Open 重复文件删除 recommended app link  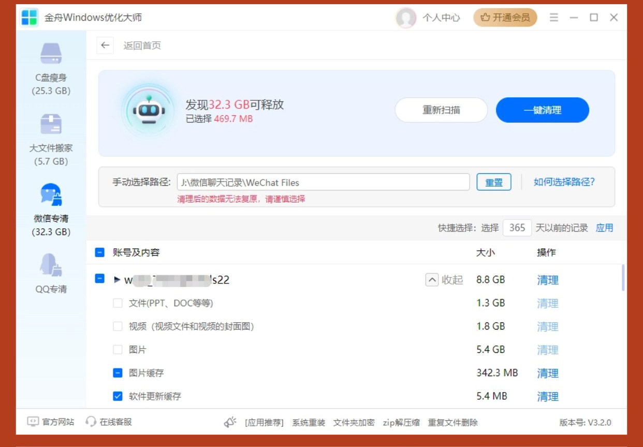[x=453, y=423]
